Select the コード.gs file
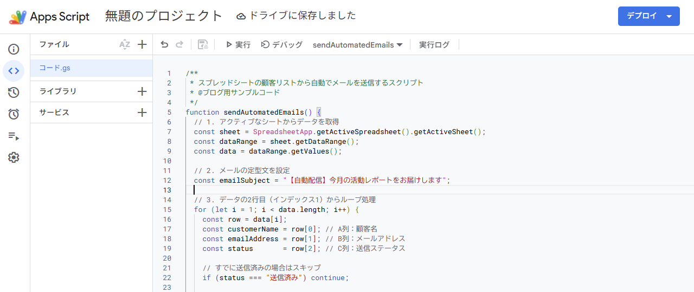The width and height of the screenshot is (694, 292). coord(91,68)
